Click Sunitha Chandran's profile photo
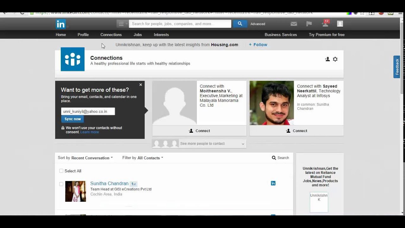Image resolution: width=405 pixels, height=228 pixels. click(x=76, y=191)
